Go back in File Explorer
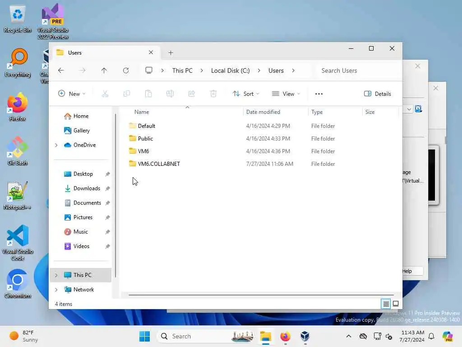 [x=61, y=70]
